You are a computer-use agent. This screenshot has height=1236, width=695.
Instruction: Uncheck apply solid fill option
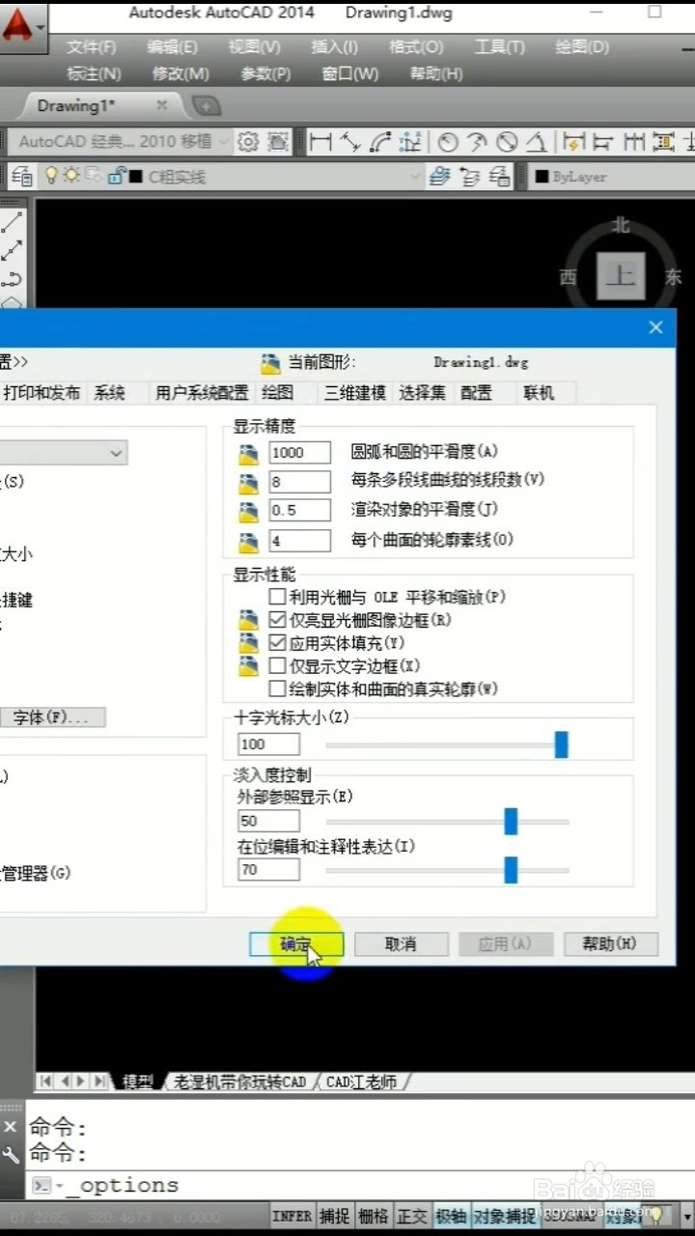click(277, 642)
